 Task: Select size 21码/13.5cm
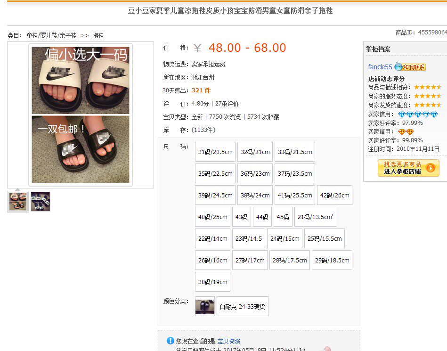tap(315, 217)
